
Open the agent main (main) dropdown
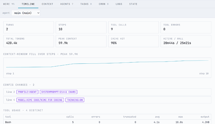coord(26,13)
